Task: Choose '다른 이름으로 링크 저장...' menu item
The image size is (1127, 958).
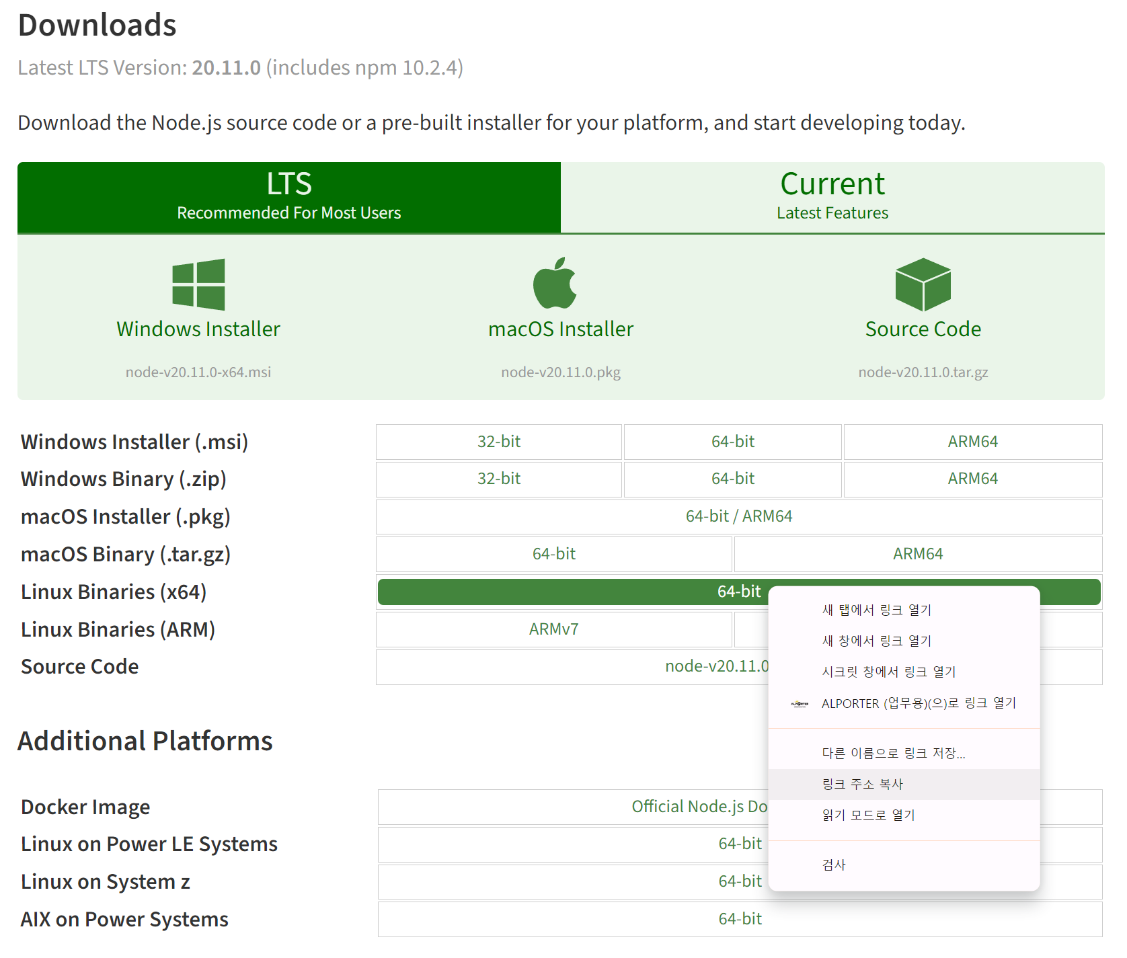Action: [904, 753]
